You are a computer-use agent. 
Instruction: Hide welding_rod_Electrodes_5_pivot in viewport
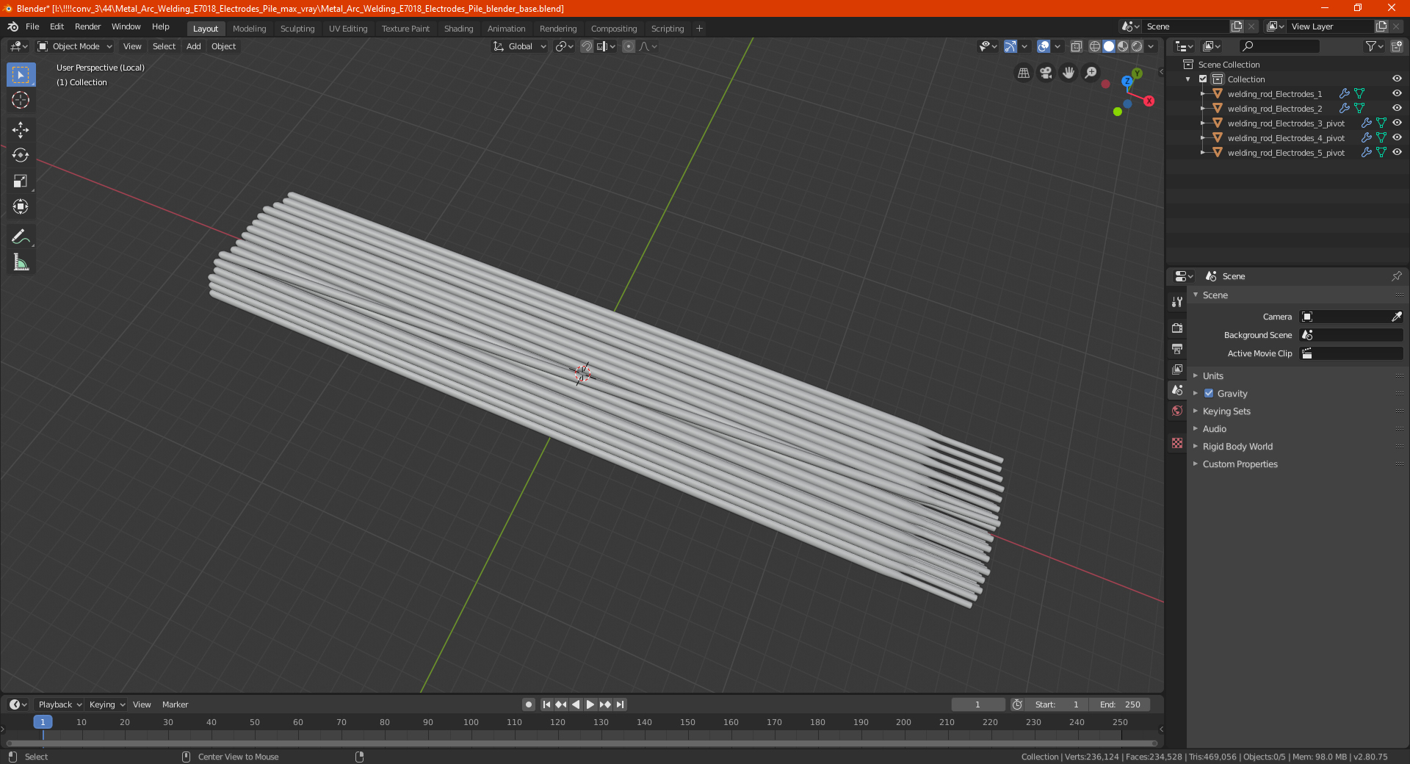pyautogui.click(x=1397, y=152)
